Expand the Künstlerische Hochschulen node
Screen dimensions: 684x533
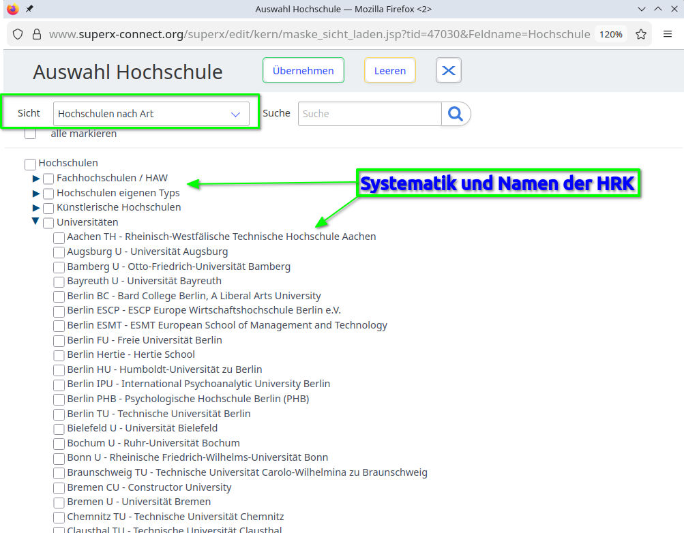(x=36, y=208)
